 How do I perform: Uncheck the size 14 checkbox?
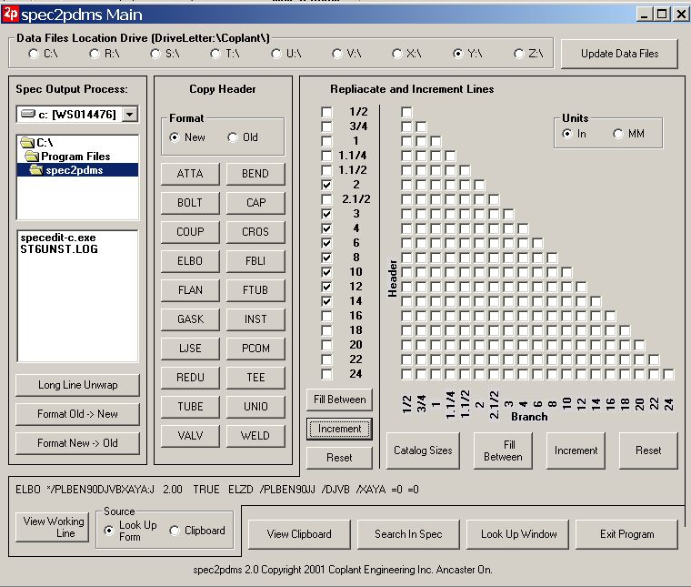(x=326, y=301)
